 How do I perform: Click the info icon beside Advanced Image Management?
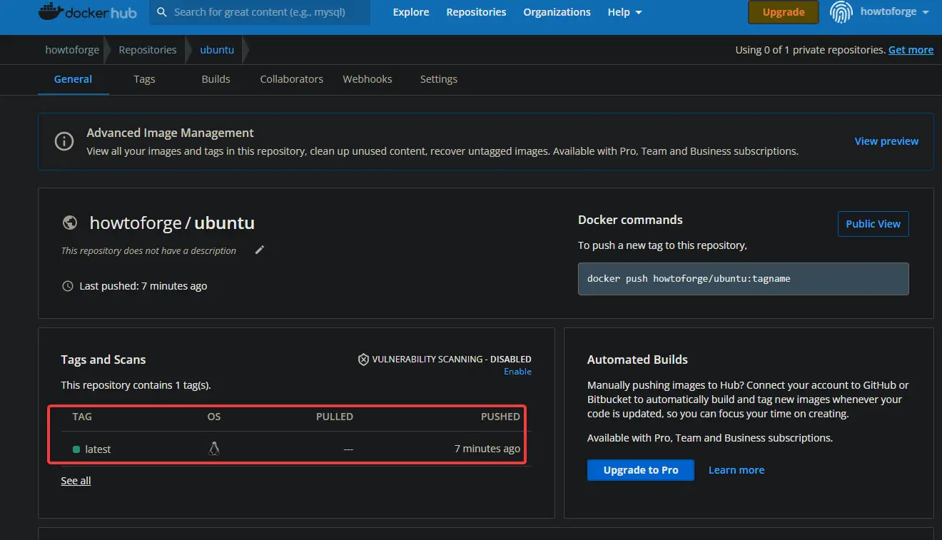64,141
